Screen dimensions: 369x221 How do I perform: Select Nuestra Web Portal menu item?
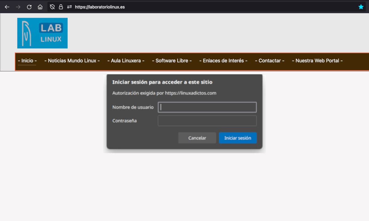(x=317, y=61)
